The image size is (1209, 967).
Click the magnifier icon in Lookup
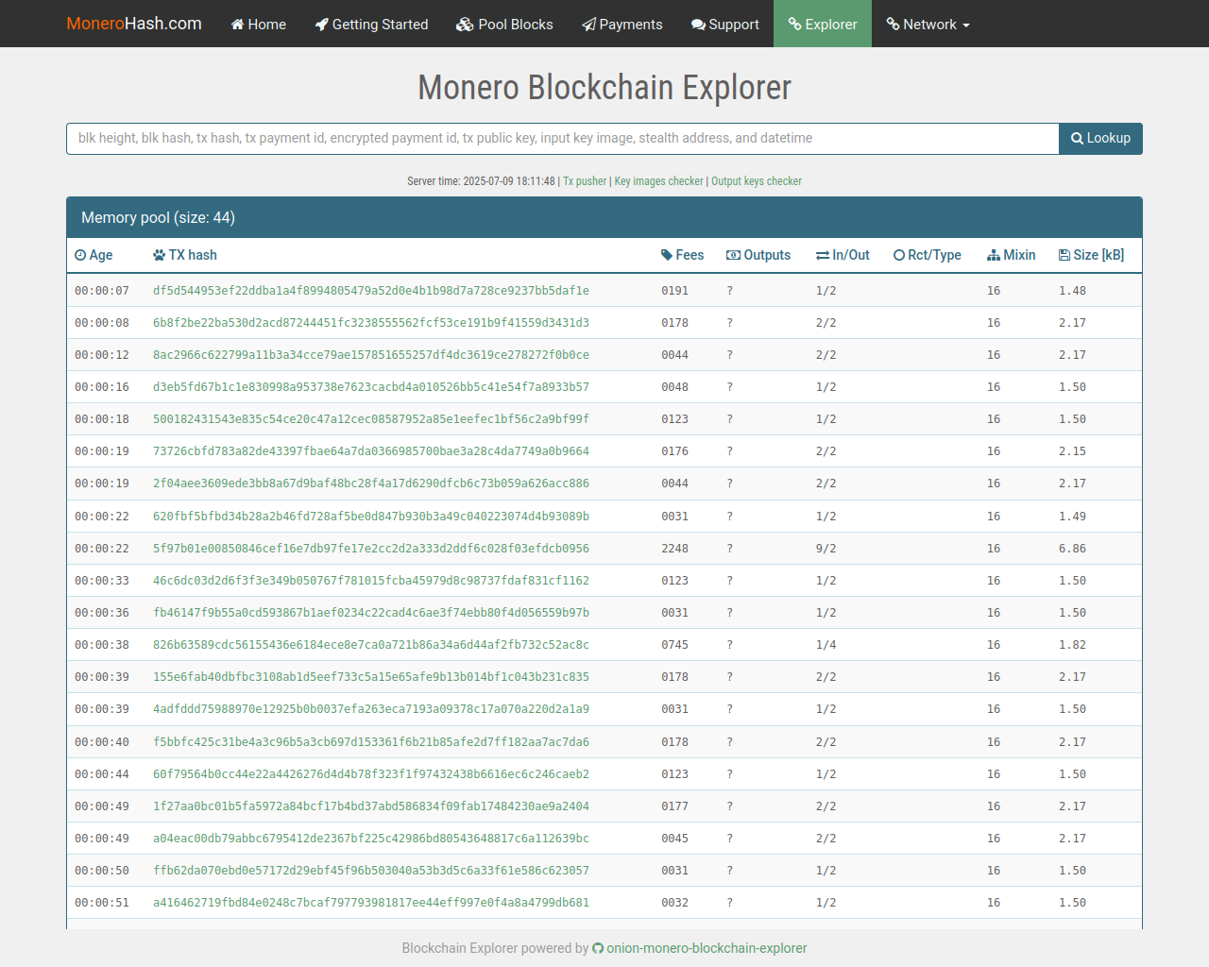coord(1077,139)
